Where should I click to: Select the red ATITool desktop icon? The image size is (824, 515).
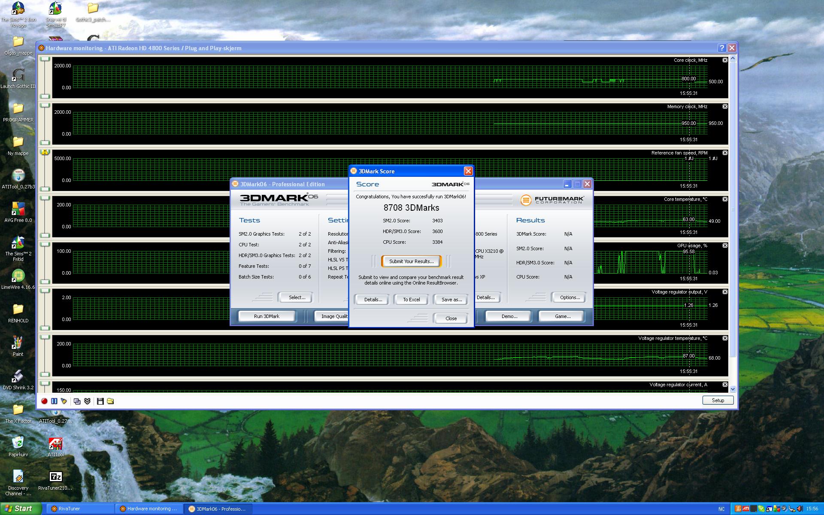(x=56, y=446)
